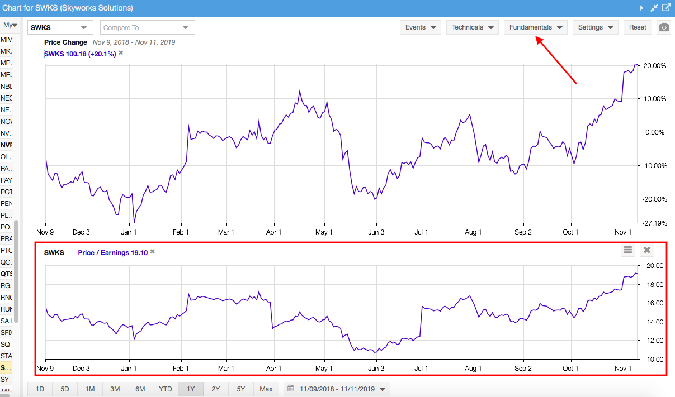
Task: Choose the YTD time range
Action: coord(166,389)
